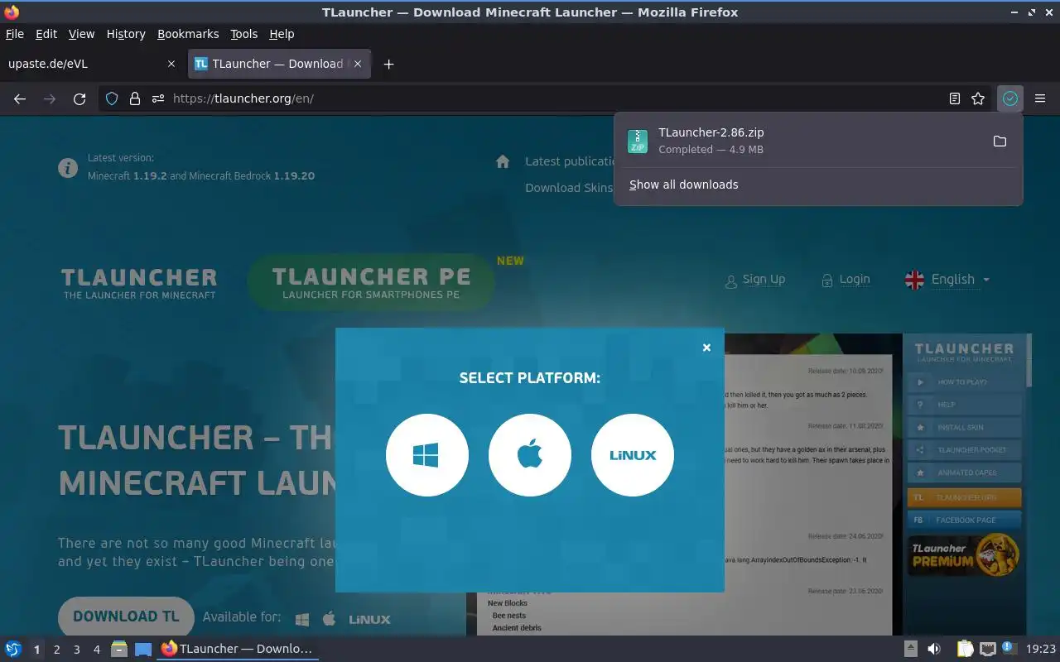Open a new tab
Image resolution: width=1060 pixels, height=662 pixels.
388,64
